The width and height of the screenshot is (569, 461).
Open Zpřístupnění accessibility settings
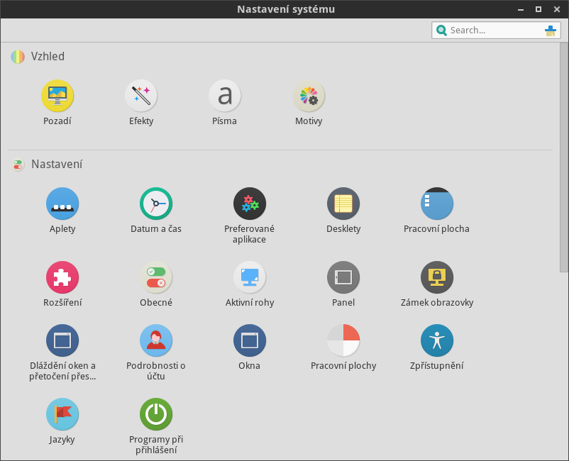click(436, 341)
